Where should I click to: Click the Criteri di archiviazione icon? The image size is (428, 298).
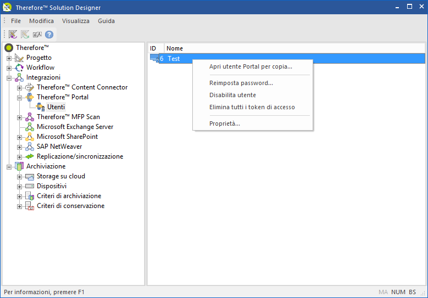tap(30, 196)
